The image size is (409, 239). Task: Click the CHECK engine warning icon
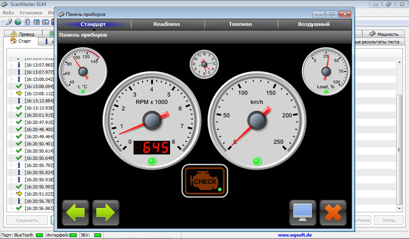[x=204, y=181]
